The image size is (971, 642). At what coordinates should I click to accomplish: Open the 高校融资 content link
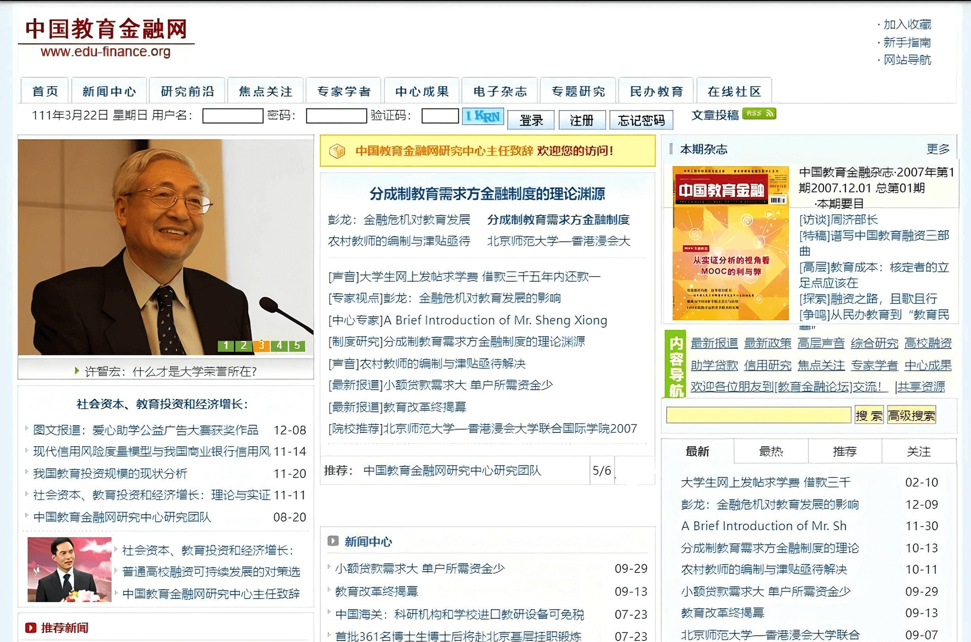pyautogui.click(x=928, y=343)
